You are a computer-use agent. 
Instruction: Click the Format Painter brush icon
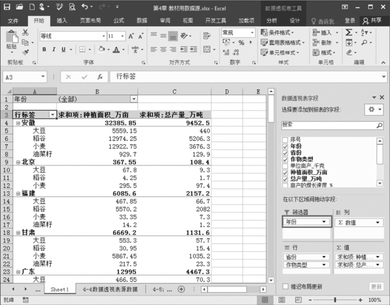(25, 52)
